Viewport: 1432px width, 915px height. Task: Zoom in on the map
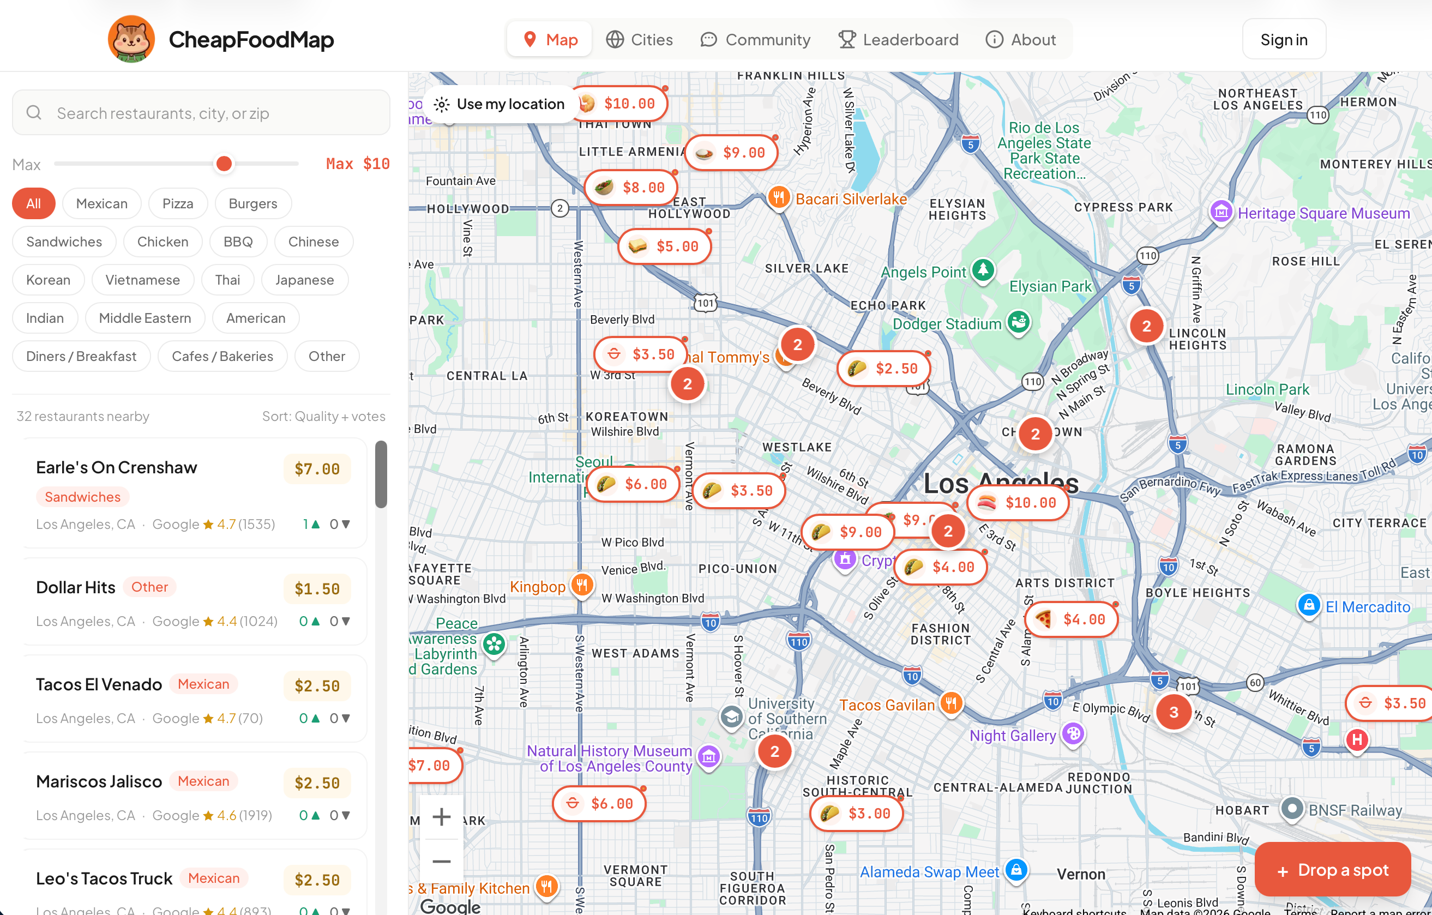pyautogui.click(x=441, y=817)
